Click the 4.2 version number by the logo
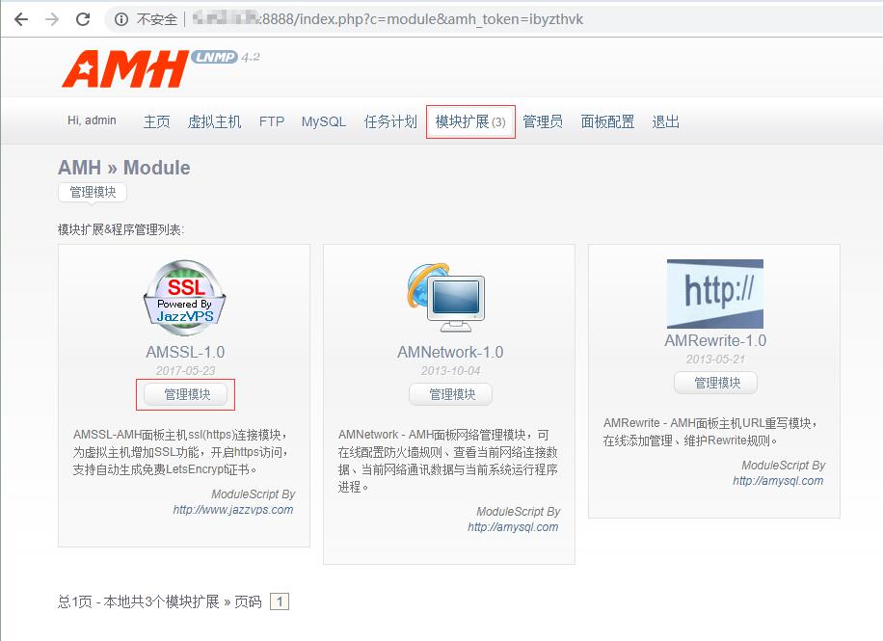Screen dimensions: 883x641 251,57
